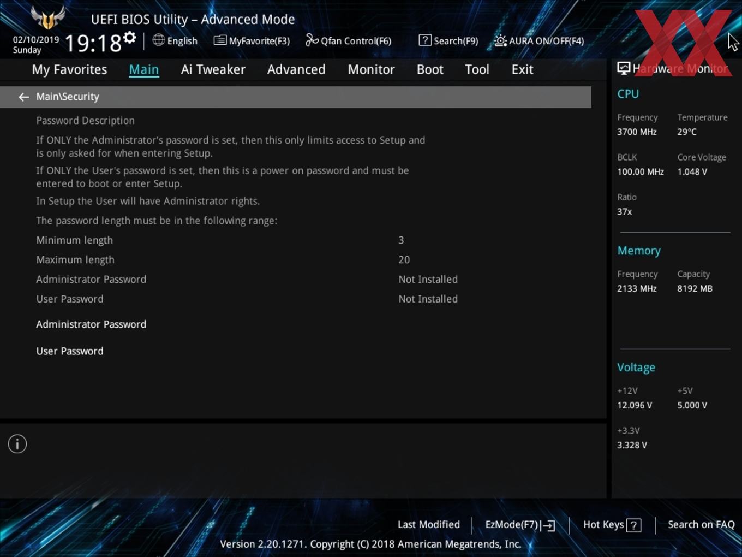
Task: Click the date 02/10/2019
Action: pos(36,40)
